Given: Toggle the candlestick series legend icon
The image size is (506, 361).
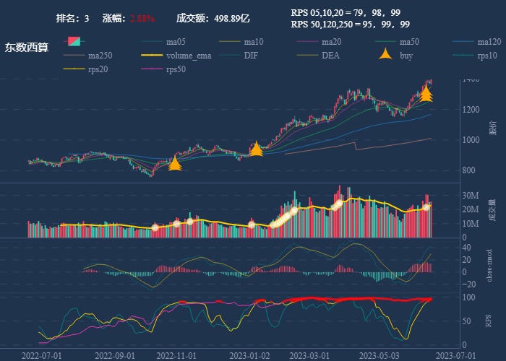Looking at the screenshot, I should point(74,41).
